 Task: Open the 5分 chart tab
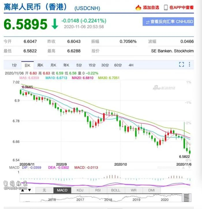[x=79, y=65]
